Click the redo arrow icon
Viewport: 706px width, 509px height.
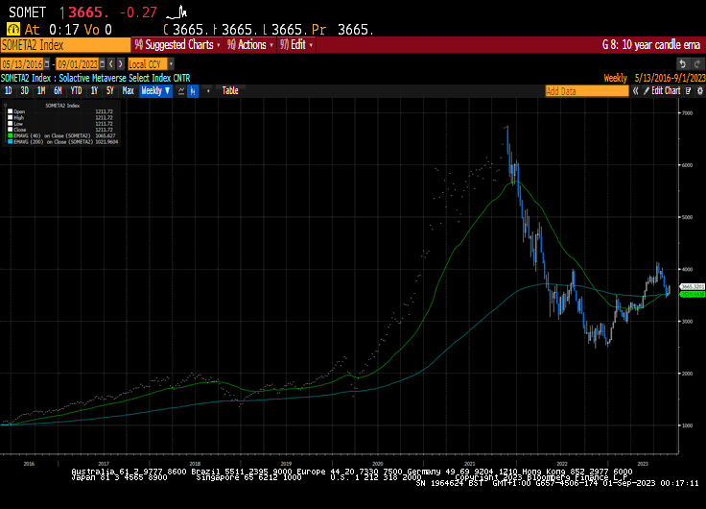[697, 64]
